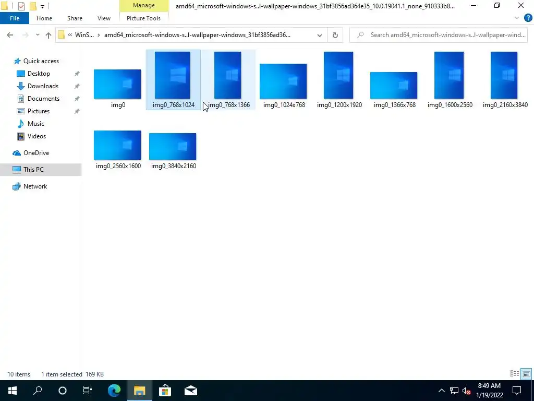Screen dimensions: 534x401
Task: Select the img0_2160x3840 thumbnail
Action: (504, 75)
